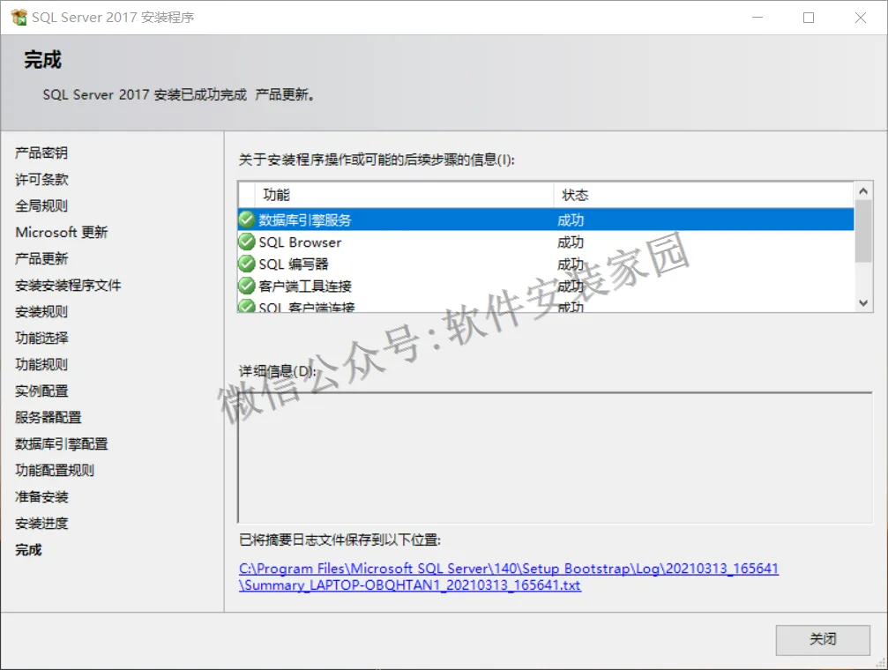Click the 功能选择 step in sidebar

[x=41, y=339]
